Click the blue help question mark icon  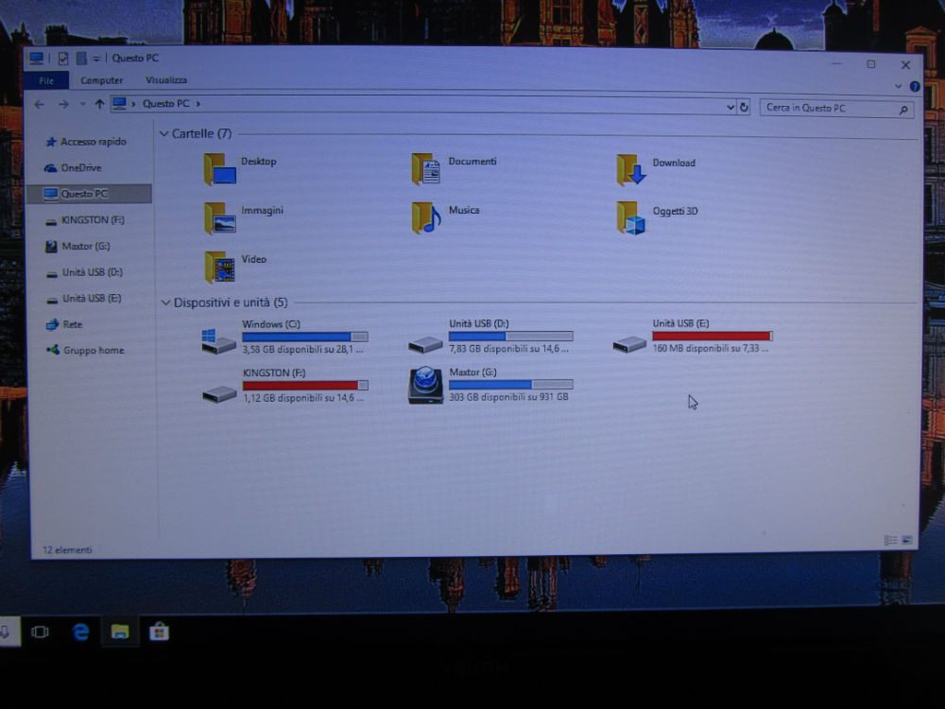tap(914, 86)
